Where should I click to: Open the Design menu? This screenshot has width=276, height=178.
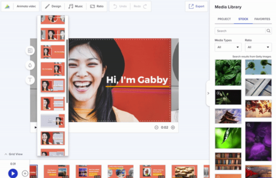[53, 6]
